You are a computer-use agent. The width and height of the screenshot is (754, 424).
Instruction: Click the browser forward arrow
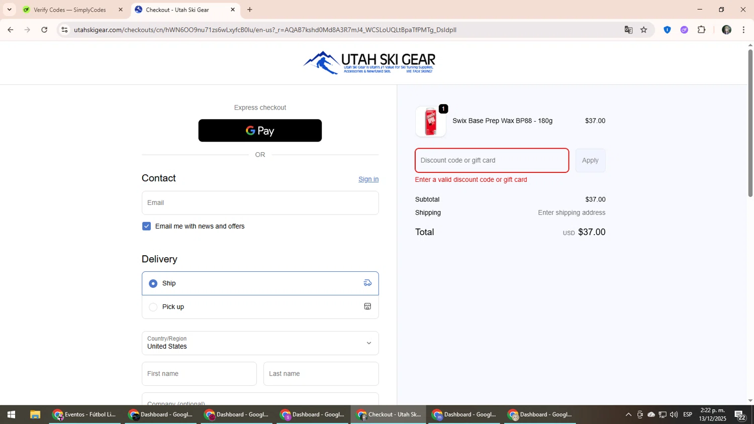point(27,30)
